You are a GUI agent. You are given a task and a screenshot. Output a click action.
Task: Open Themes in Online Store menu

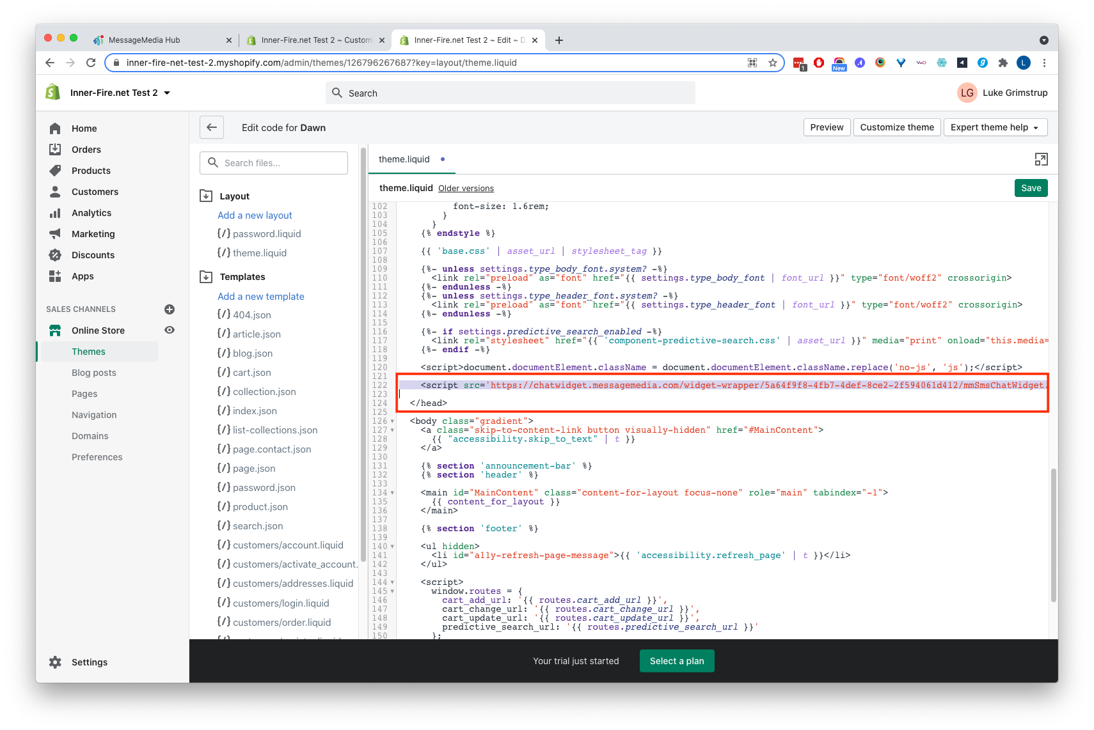pos(88,352)
